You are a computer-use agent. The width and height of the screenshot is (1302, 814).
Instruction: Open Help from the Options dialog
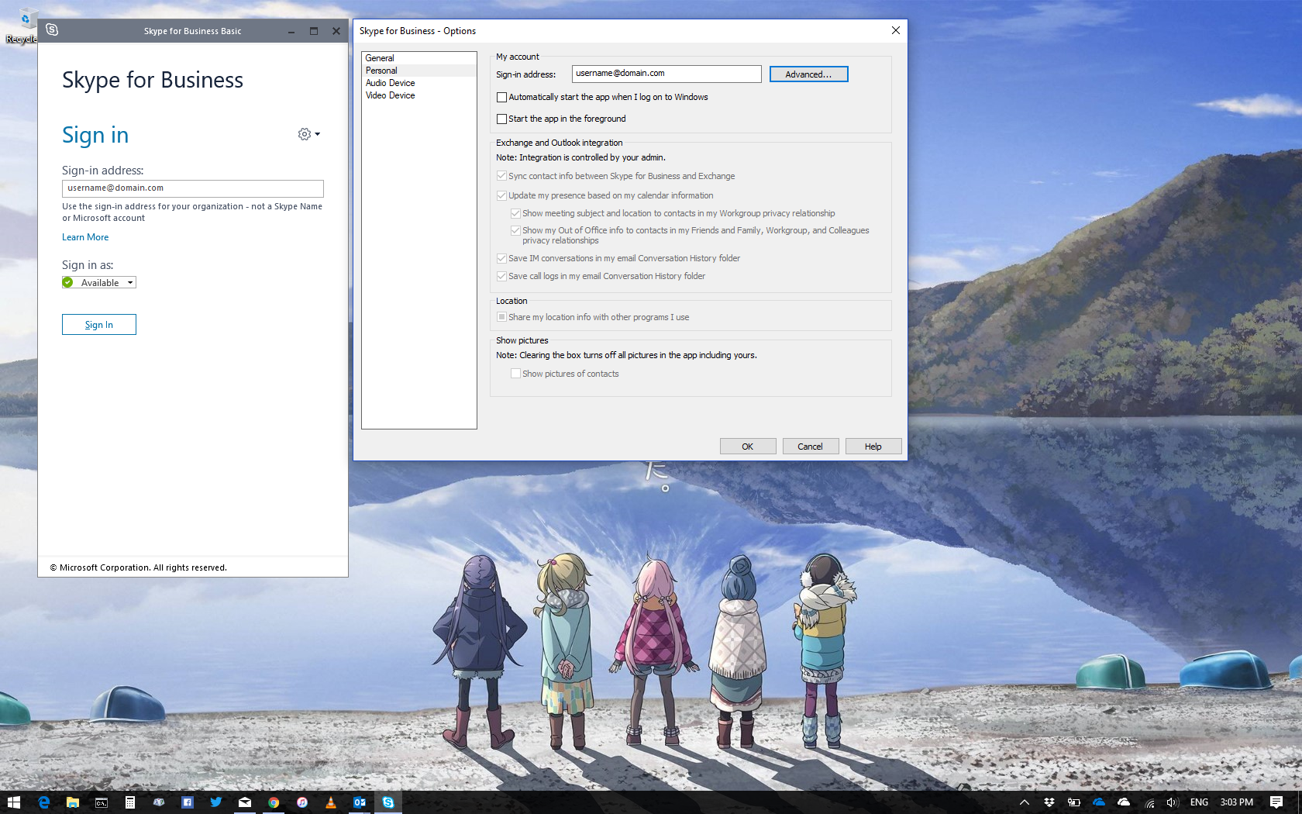pos(873,447)
